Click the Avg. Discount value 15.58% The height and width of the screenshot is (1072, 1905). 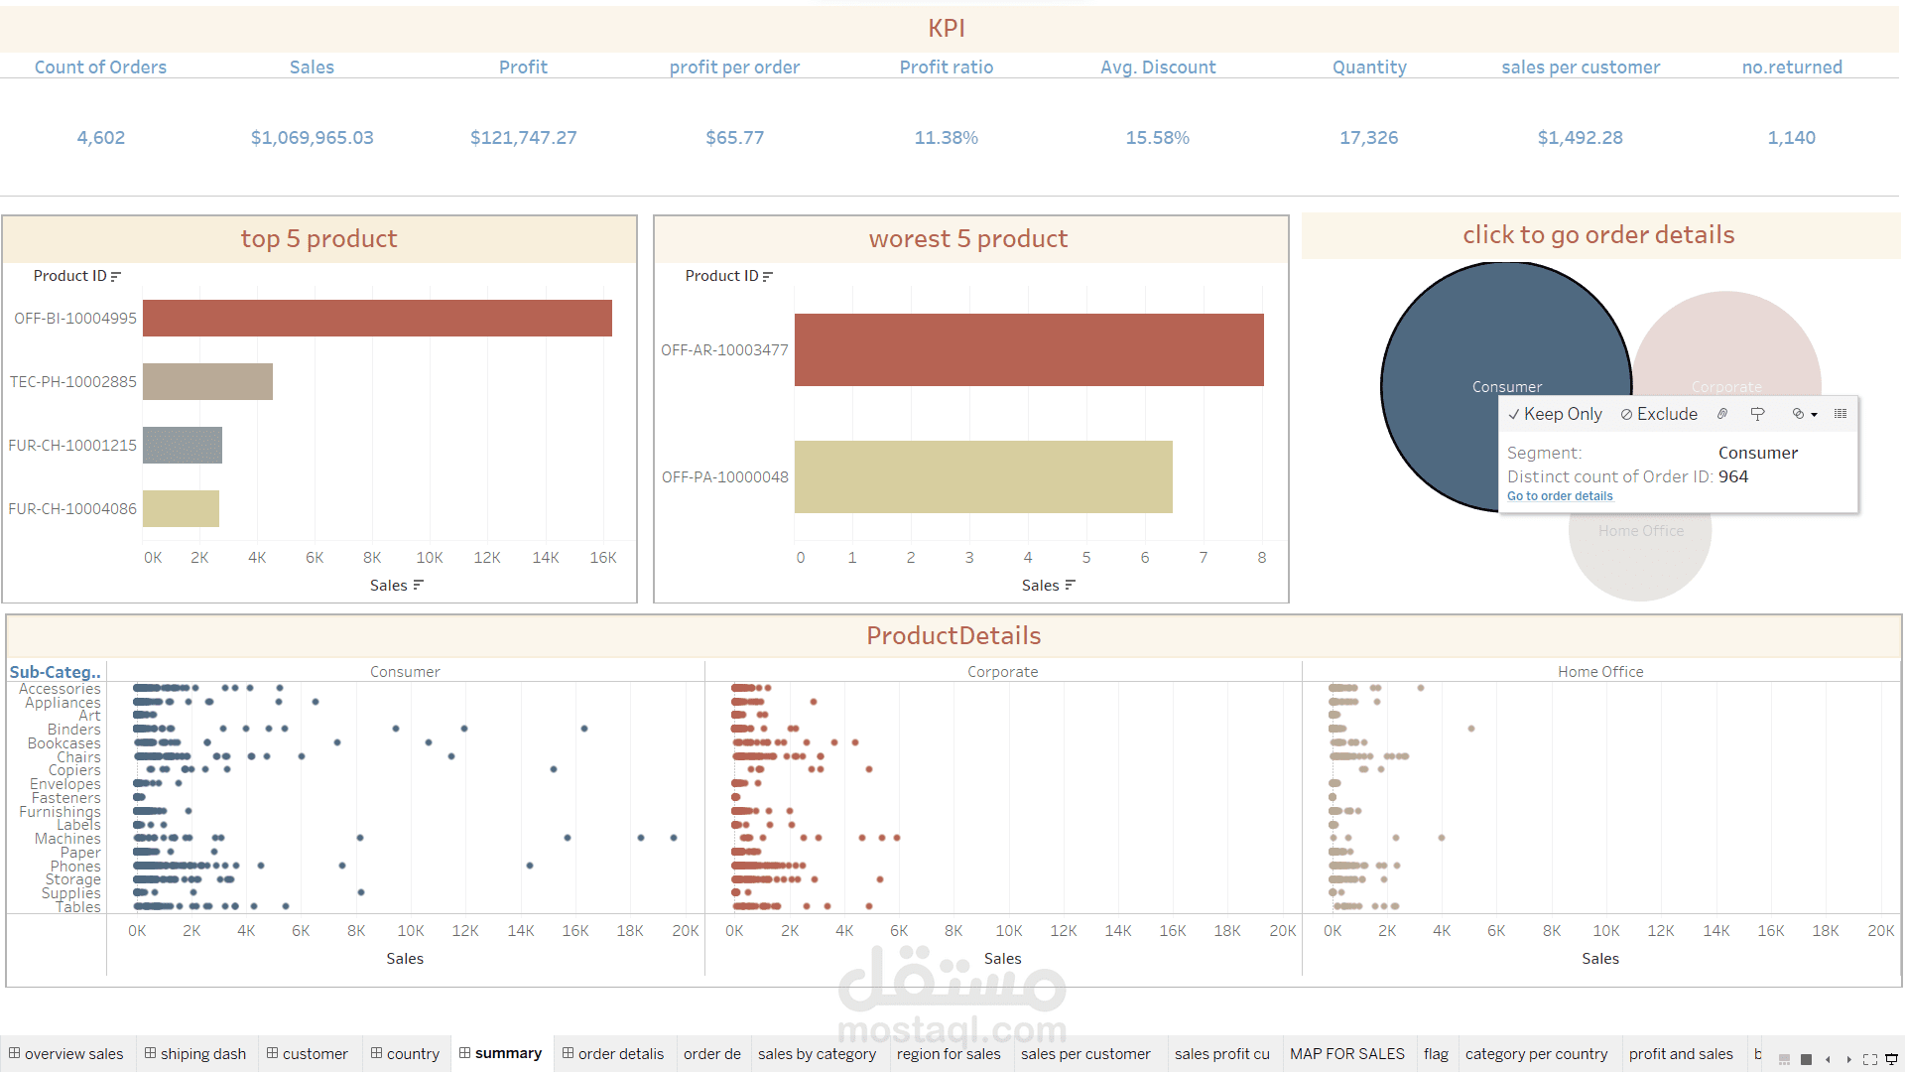pyautogui.click(x=1158, y=138)
